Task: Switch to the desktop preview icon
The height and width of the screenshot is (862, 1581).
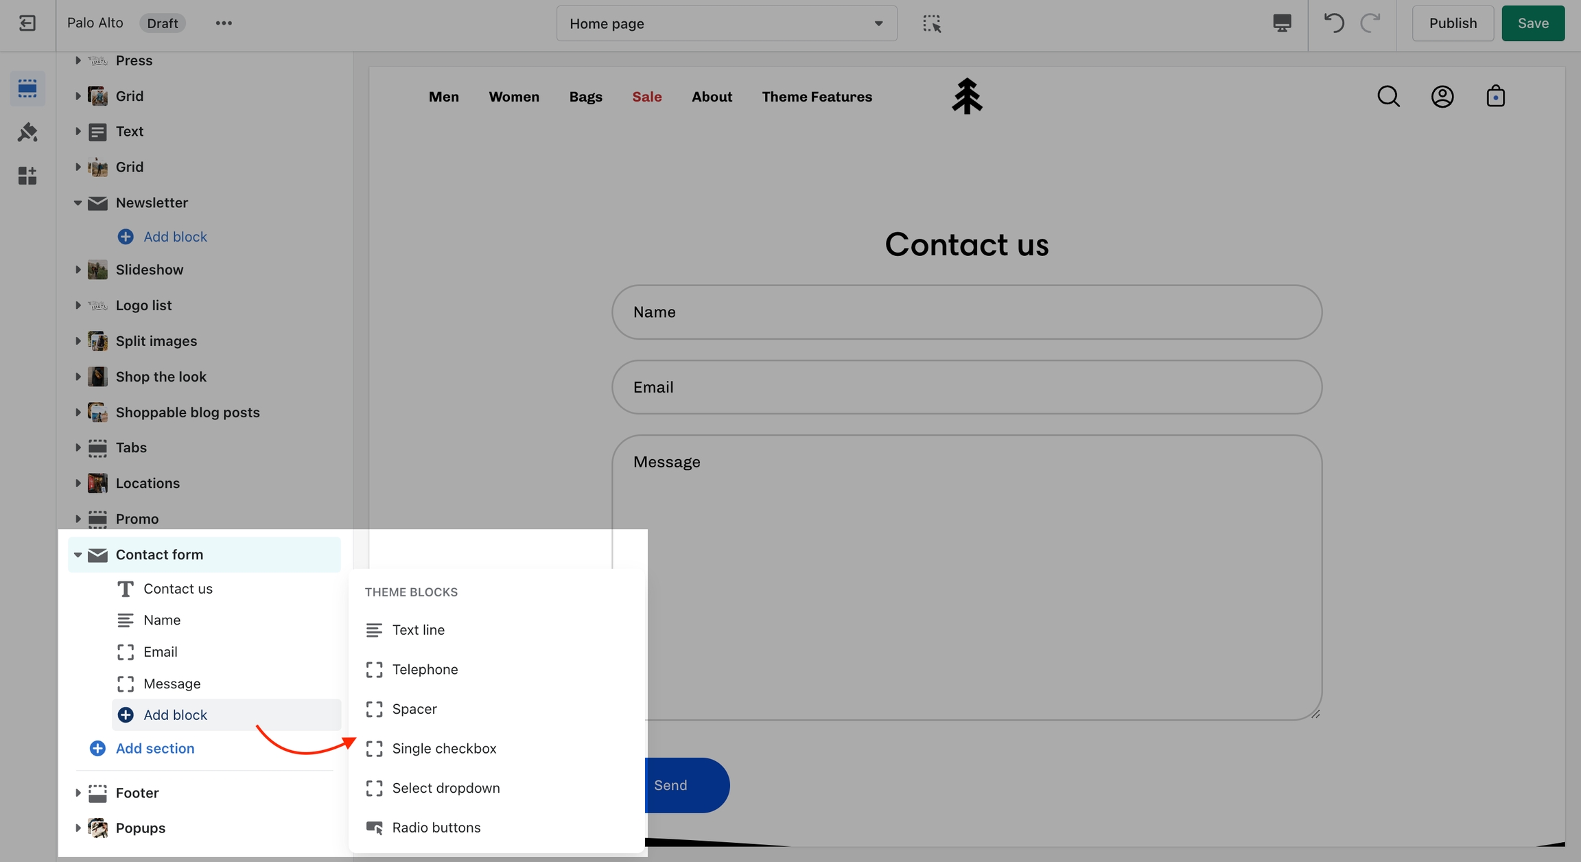Action: pos(1282,23)
